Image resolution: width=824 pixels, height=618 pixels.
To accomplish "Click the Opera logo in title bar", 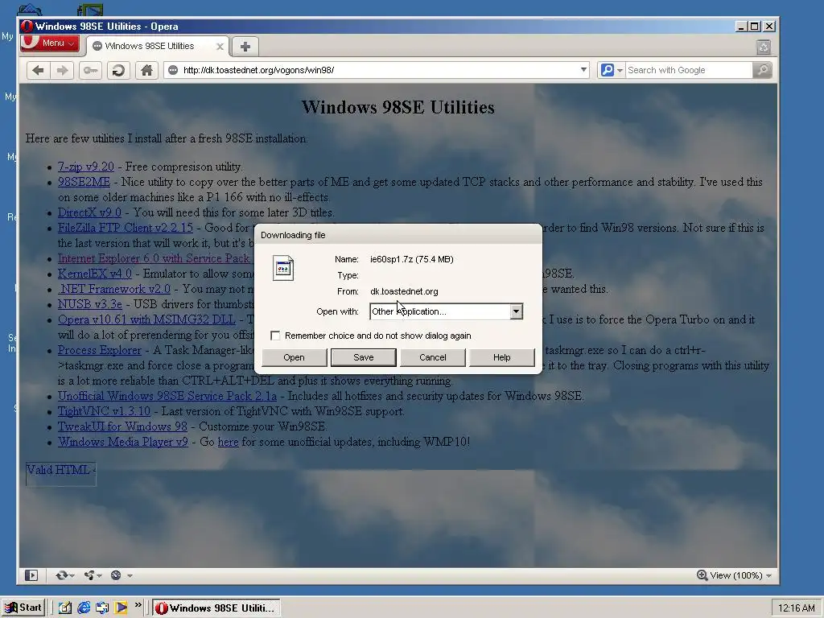I will point(27,26).
